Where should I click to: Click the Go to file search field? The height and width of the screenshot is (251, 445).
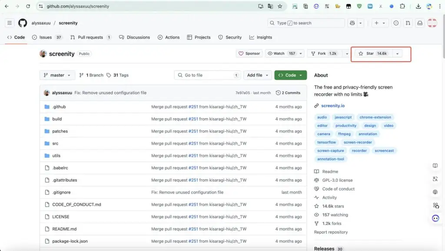coord(207,75)
